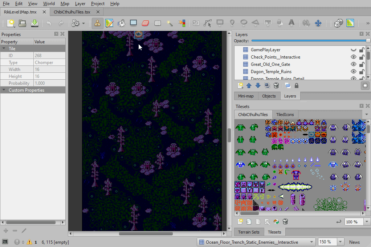Click Raise Layer up arrow
This screenshot has width=371, height=247.
coord(249,86)
